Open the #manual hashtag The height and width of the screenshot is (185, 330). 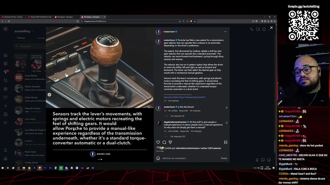click(188, 97)
